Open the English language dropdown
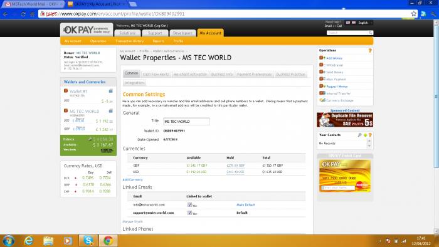Viewport: 439px width, 247px height. tap(364, 23)
